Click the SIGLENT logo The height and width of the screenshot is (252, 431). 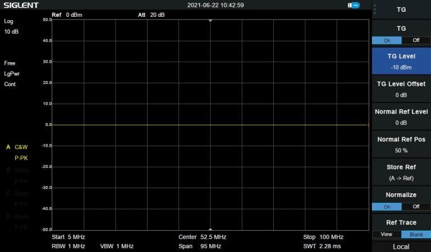(x=21, y=5)
